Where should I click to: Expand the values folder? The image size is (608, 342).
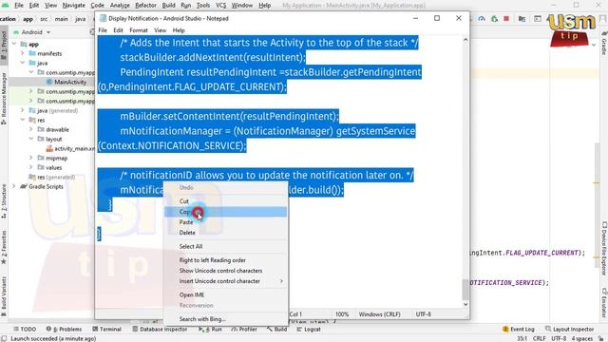31,167
